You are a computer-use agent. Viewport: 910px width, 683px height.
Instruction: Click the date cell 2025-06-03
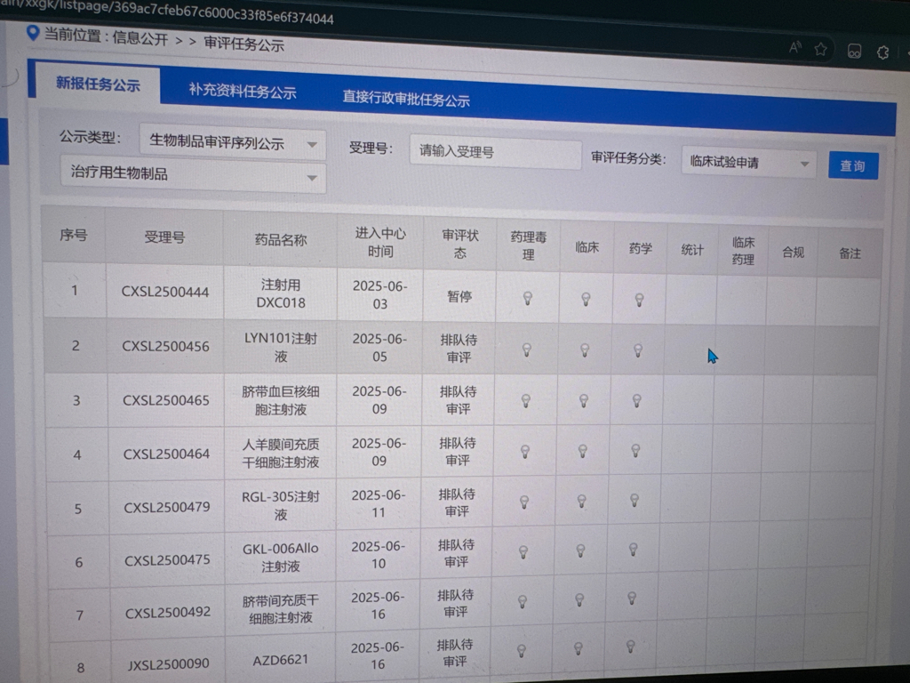coord(380,295)
